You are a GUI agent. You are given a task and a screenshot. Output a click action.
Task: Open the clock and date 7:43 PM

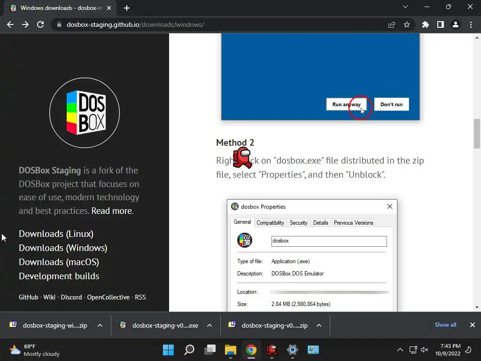[448, 350]
